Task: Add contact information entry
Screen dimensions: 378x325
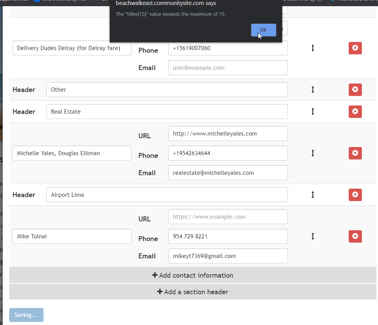Action: pos(192,275)
